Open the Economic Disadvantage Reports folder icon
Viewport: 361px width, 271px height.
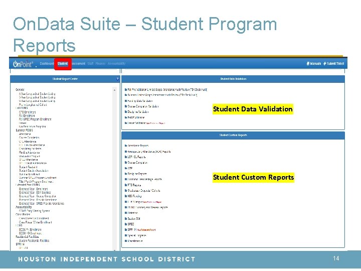pyautogui.click(x=126, y=179)
